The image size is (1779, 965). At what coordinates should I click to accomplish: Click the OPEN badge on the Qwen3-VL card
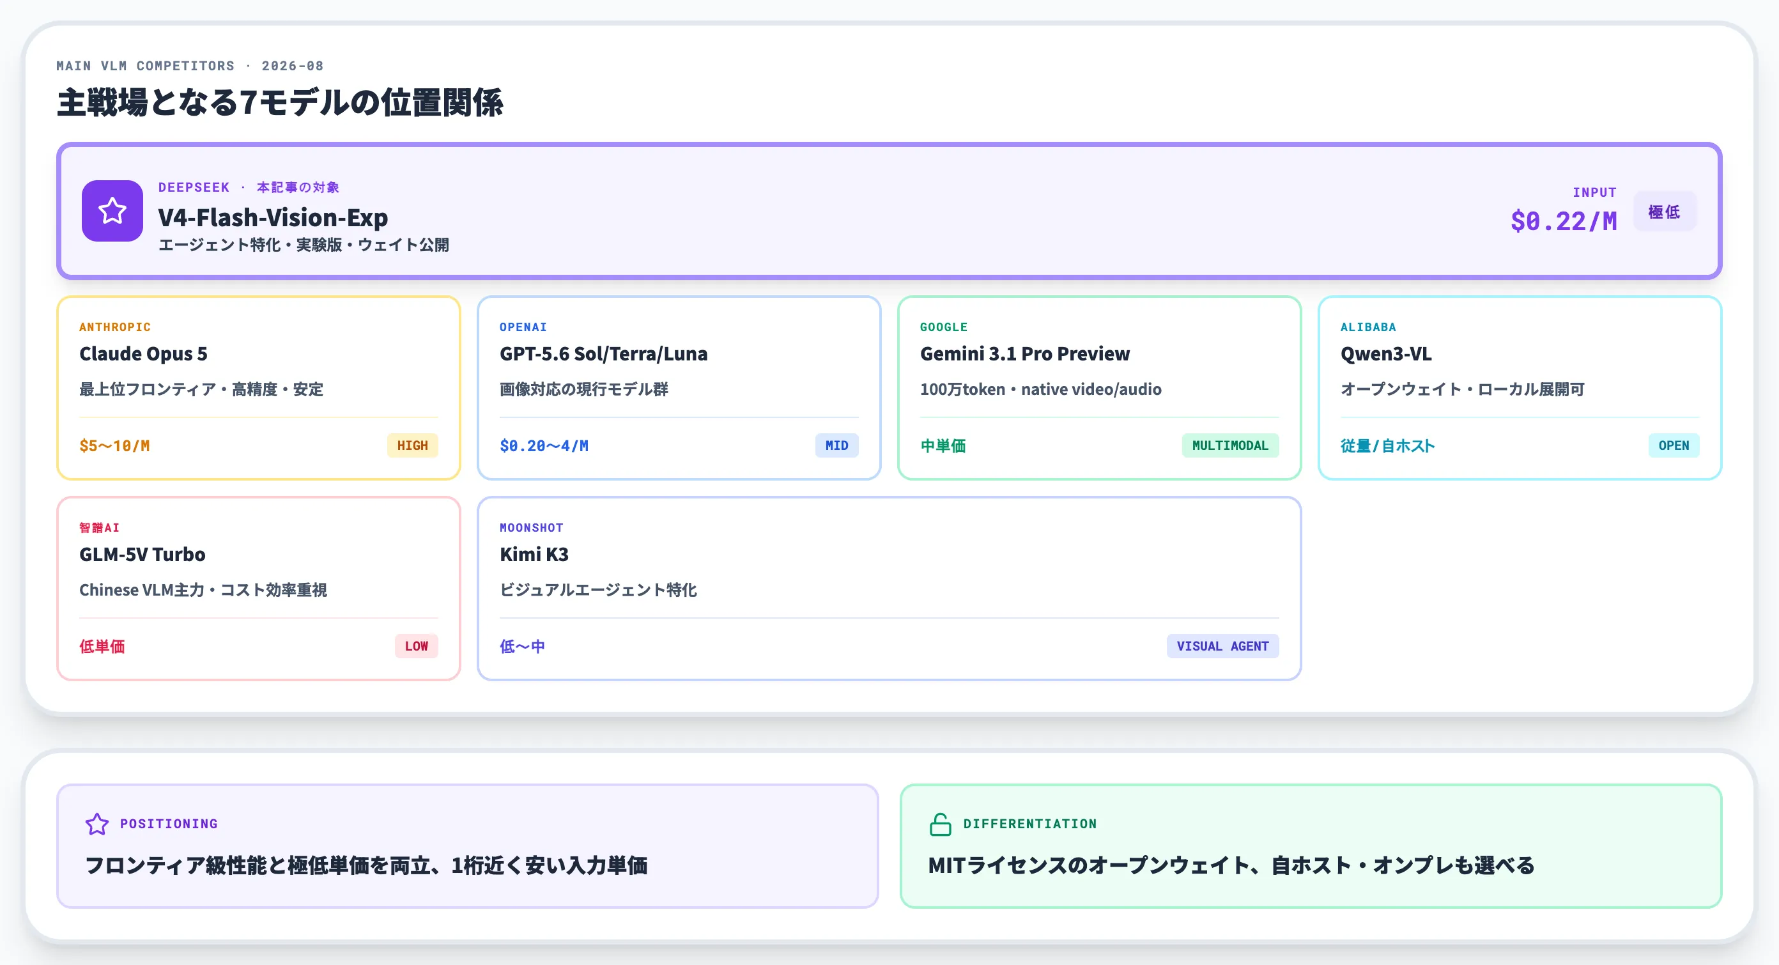click(1674, 445)
